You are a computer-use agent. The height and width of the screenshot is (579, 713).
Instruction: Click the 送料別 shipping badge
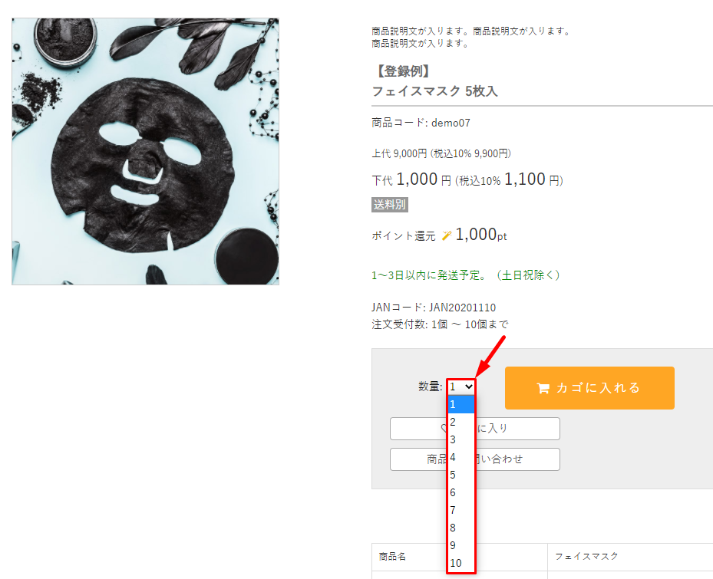[x=390, y=205]
